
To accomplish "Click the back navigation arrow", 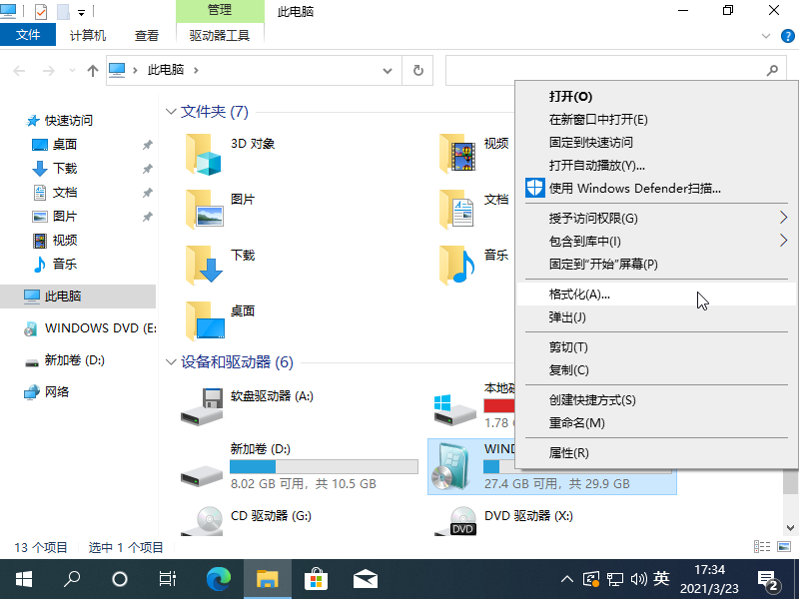I will (18, 70).
